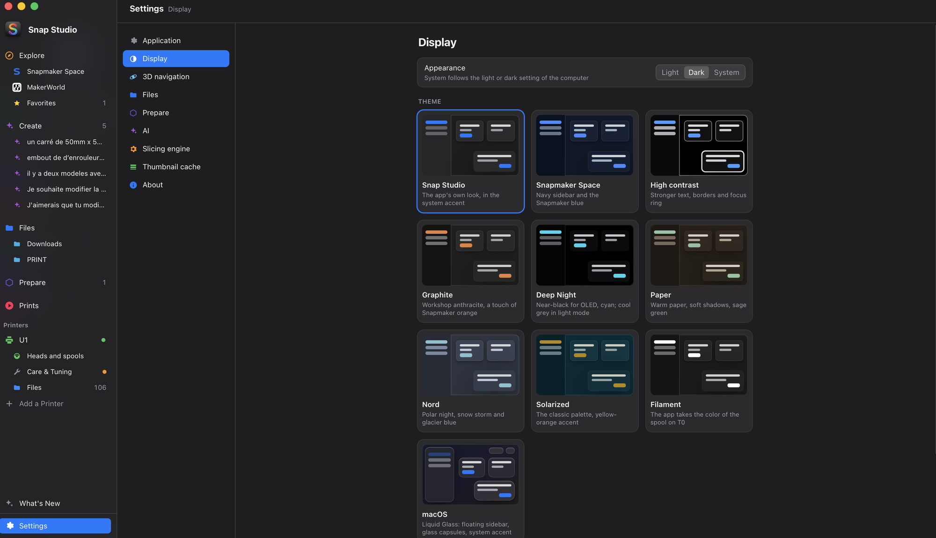Click the MakerWorld icon
Image resolution: width=936 pixels, height=538 pixels.
(17, 87)
